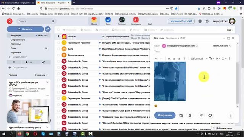This screenshot has height=137, width=244.
Task: Click Отправить send button
Action: tap(165, 115)
